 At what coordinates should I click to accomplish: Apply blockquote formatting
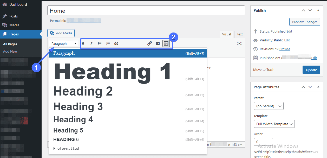tap(116, 43)
